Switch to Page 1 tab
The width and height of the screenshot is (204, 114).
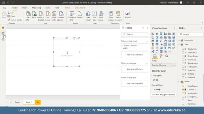(x=18, y=102)
